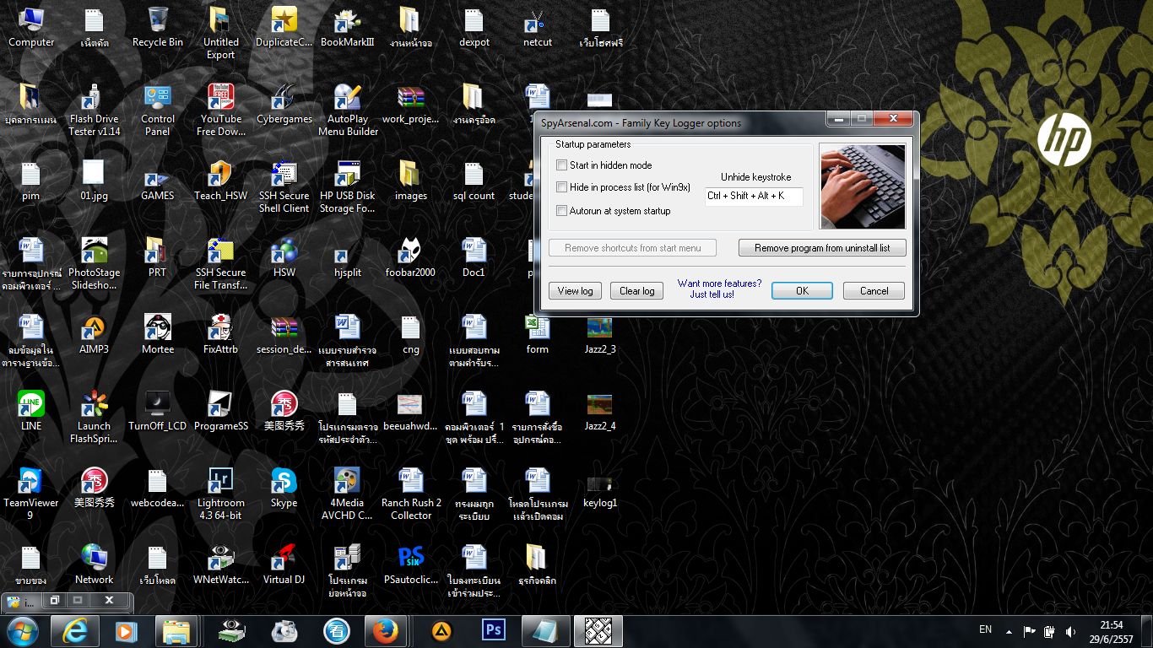Select the AutoPlay Menu Builder icon
The image size is (1153, 648).
point(348,111)
